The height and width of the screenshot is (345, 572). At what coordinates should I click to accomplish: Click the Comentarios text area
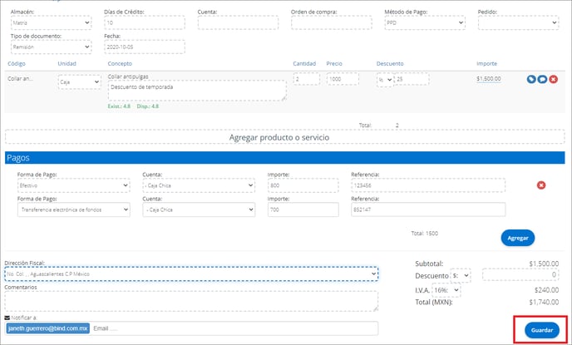(191, 301)
